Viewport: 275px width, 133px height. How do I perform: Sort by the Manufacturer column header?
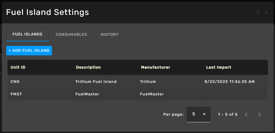(156, 67)
